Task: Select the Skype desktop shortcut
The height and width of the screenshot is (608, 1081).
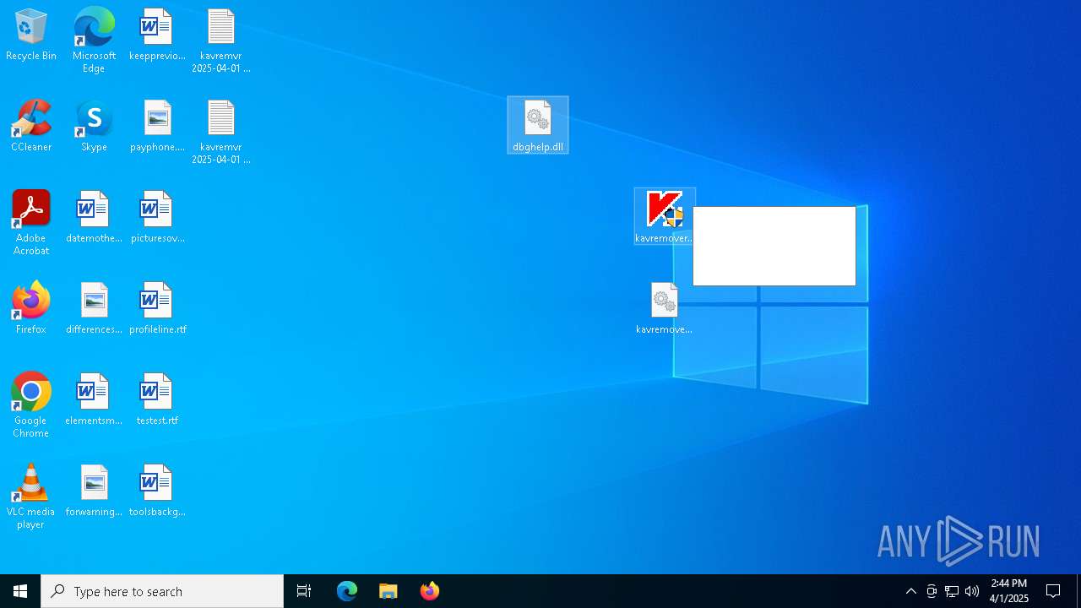Action: tap(94, 127)
